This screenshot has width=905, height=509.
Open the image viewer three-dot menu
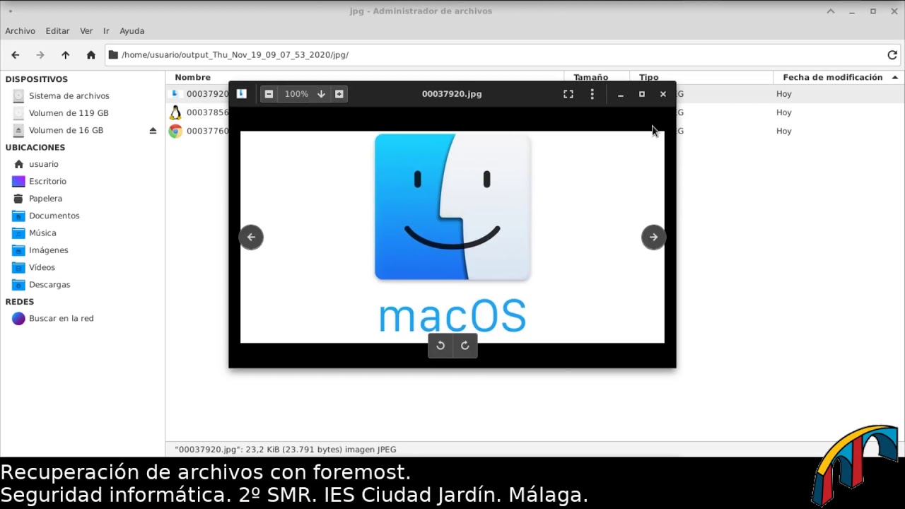click(x=592, y=94)
